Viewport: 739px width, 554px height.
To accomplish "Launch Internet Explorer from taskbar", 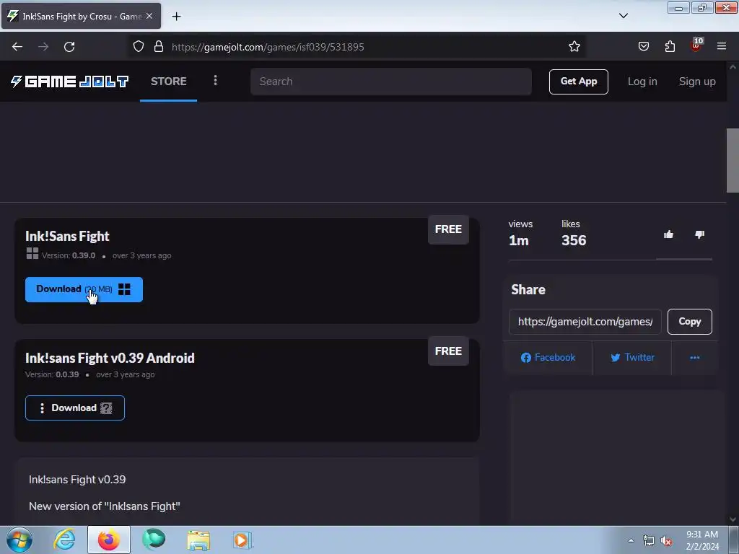I will pos(64,540).
